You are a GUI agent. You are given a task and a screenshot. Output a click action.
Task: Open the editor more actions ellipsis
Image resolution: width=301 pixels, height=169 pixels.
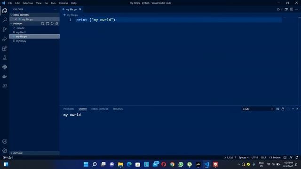[x=297, y=9]
